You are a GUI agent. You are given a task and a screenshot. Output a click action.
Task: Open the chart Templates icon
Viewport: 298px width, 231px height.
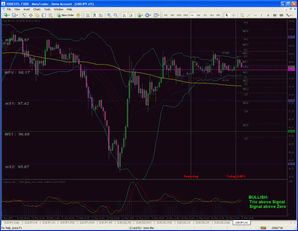click(155, 15)
